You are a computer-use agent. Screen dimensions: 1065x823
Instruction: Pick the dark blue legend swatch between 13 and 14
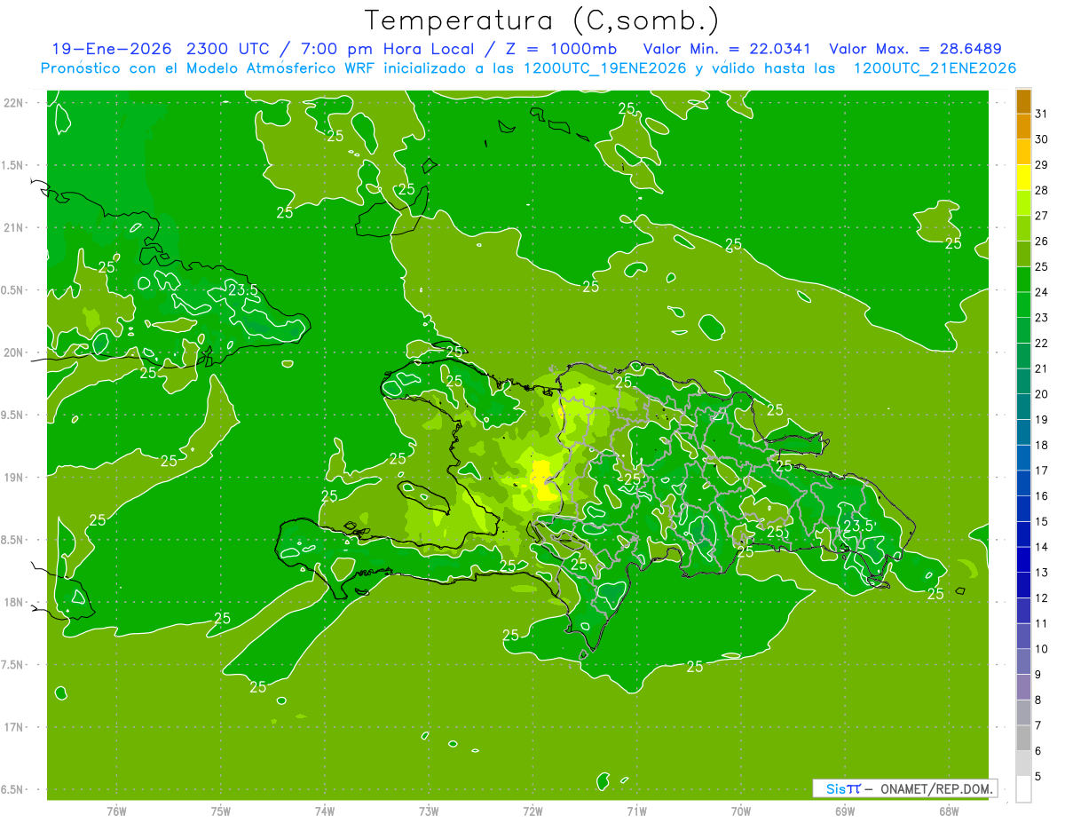[1023, 560]
